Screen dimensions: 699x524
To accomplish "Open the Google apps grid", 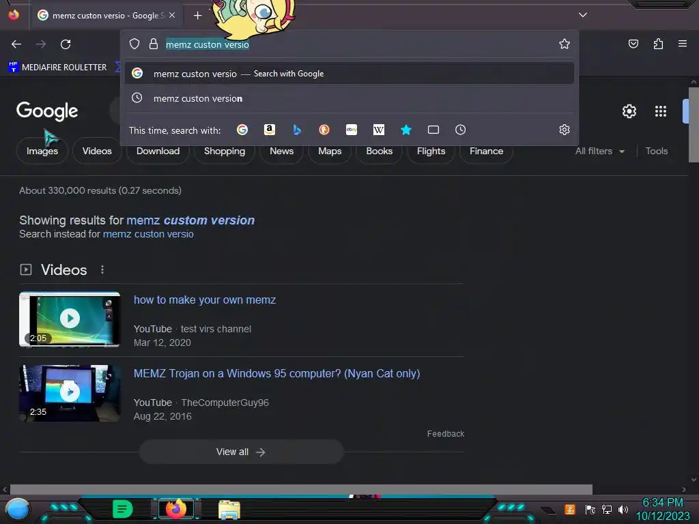I will tap(661, 111).
